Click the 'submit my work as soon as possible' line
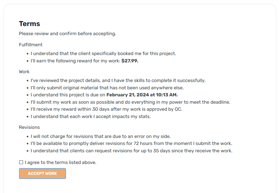The image size is (279, 193). [130, 102]
